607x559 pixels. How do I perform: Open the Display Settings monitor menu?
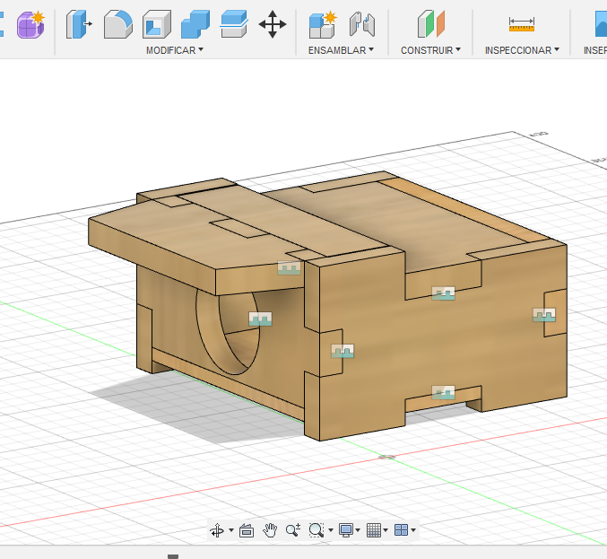point(346,530)
